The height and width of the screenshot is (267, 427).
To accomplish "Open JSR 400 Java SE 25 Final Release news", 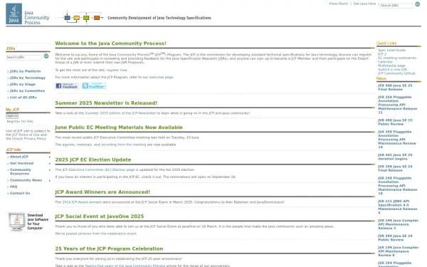I will pyautogui.click(x=395, y=88).
